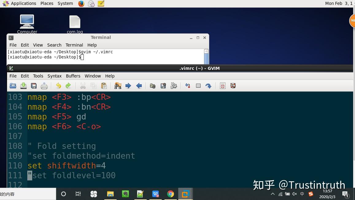Click the Make toolbar icon in GVIM
This screenshot has height=200, width=355.
188,86
